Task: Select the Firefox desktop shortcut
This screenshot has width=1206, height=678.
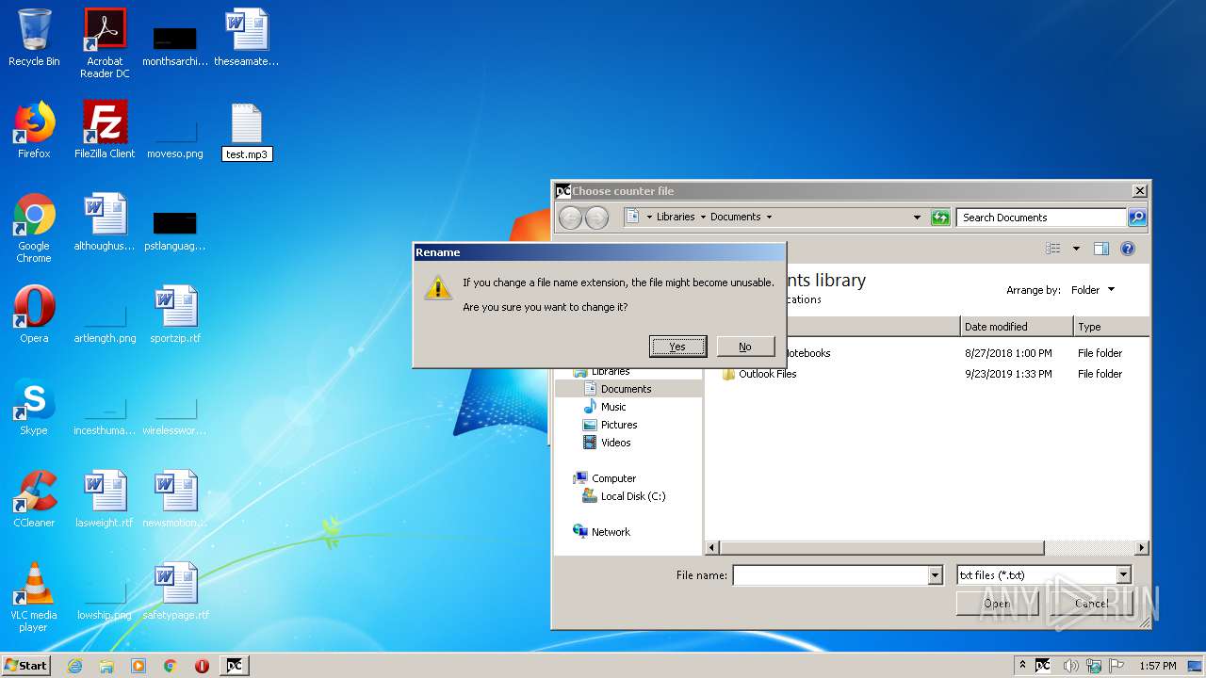Action: (x=34, y=130)
